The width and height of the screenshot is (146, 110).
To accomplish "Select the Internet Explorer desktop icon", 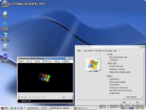I will click(5, 26).
